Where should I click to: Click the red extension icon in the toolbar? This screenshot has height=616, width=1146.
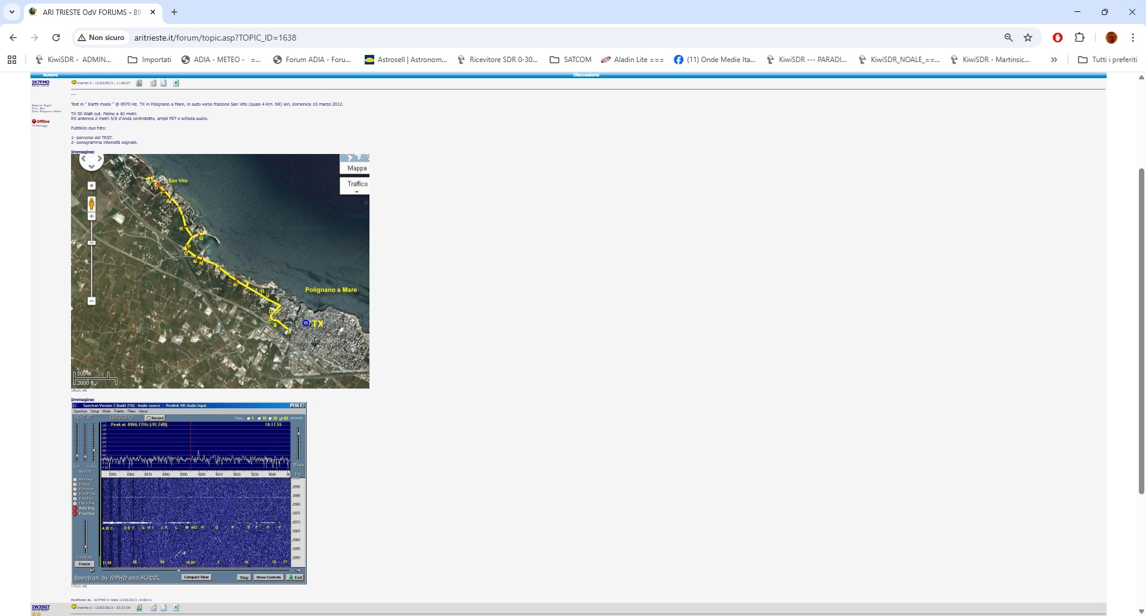[x=1058, y=38]
